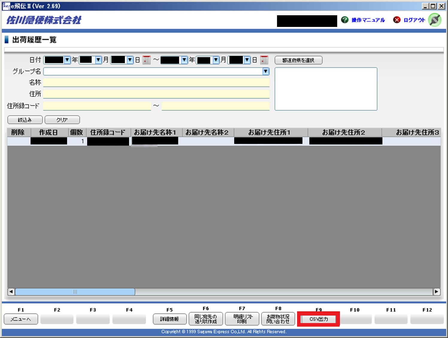448x338 pixels.
Task: Expand the end day dropdown
Action: 247,60
